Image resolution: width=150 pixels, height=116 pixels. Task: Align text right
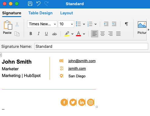110,34
